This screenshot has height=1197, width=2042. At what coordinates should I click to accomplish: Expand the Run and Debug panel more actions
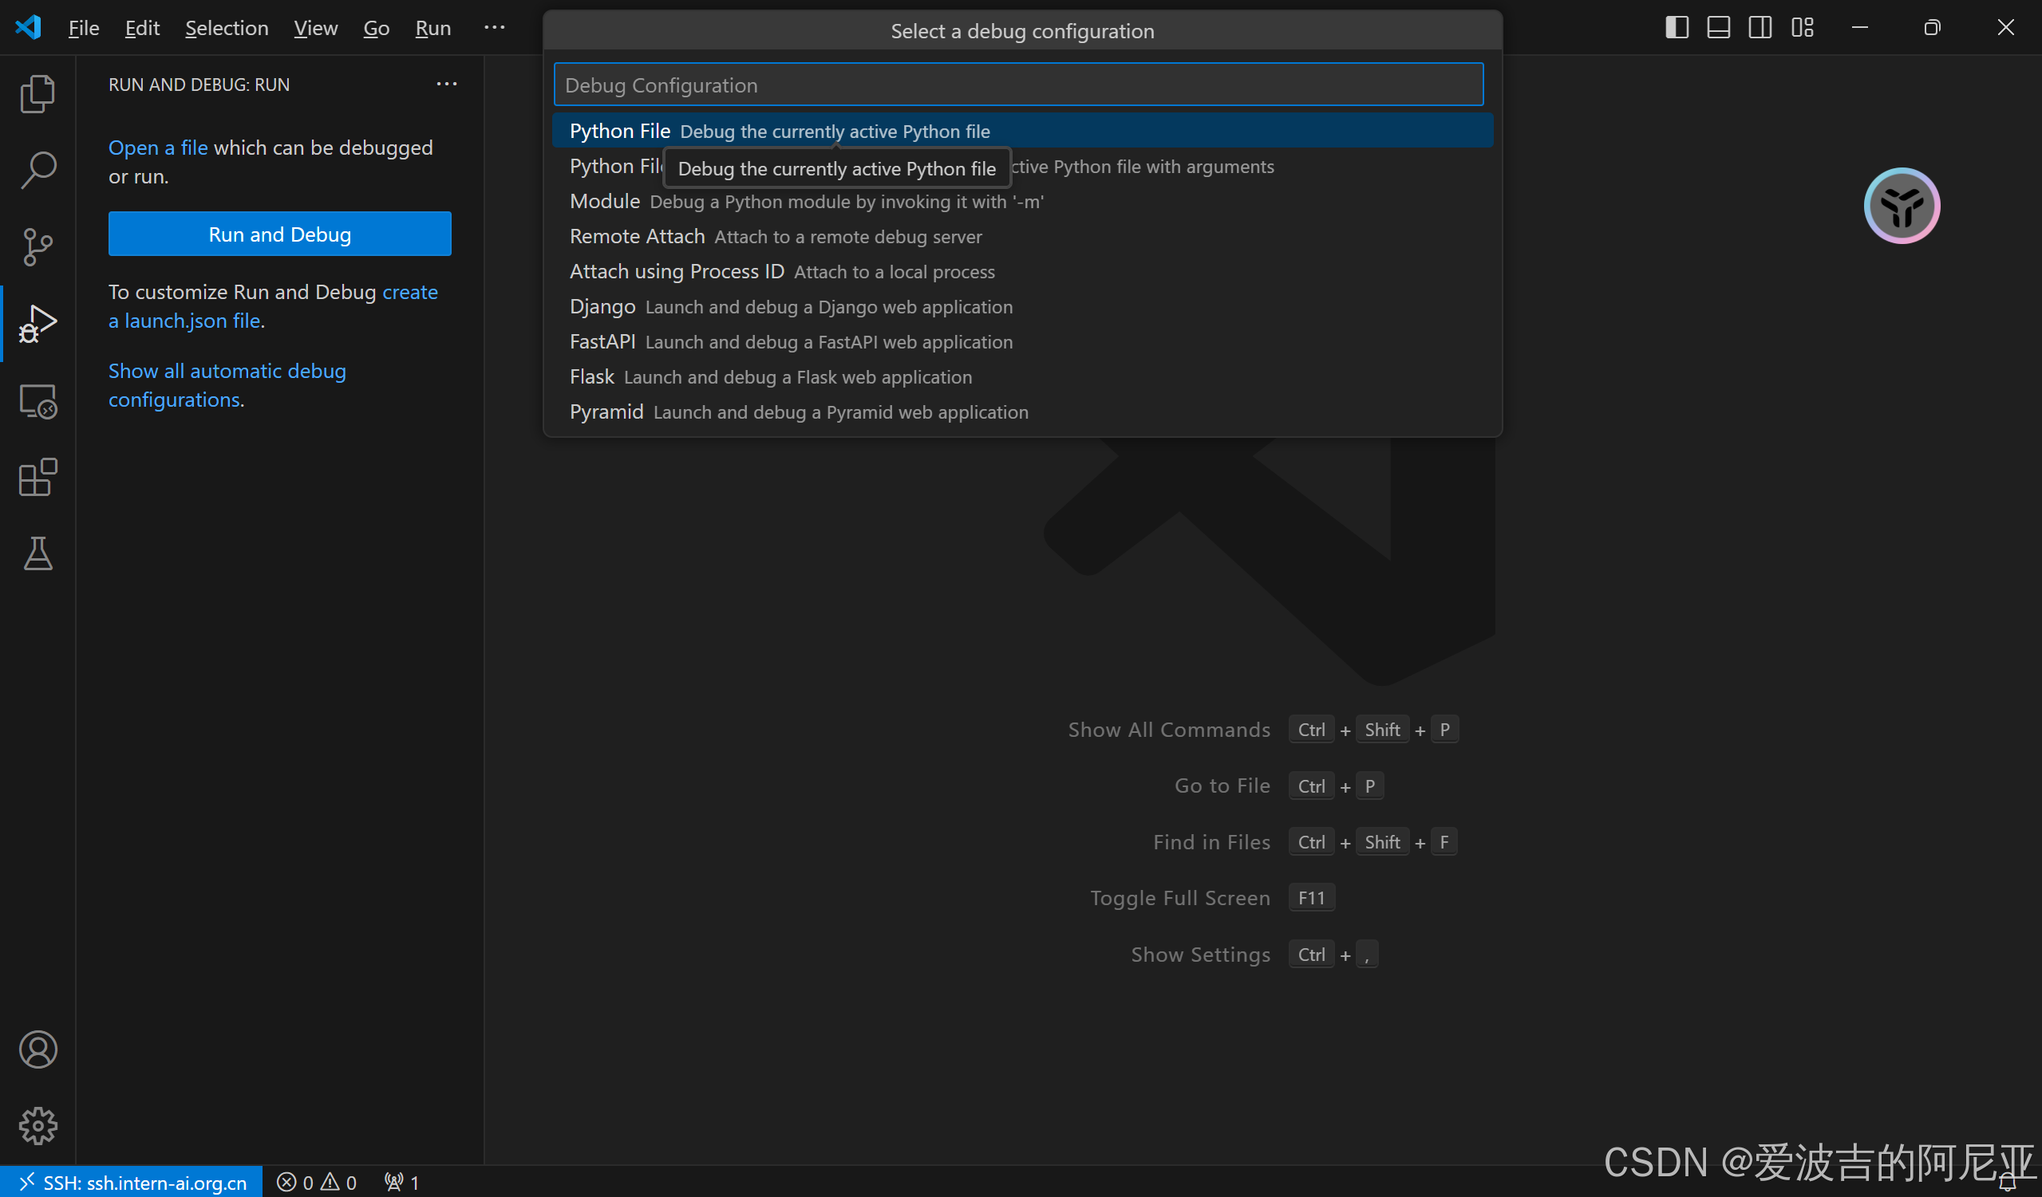[447, 85]
